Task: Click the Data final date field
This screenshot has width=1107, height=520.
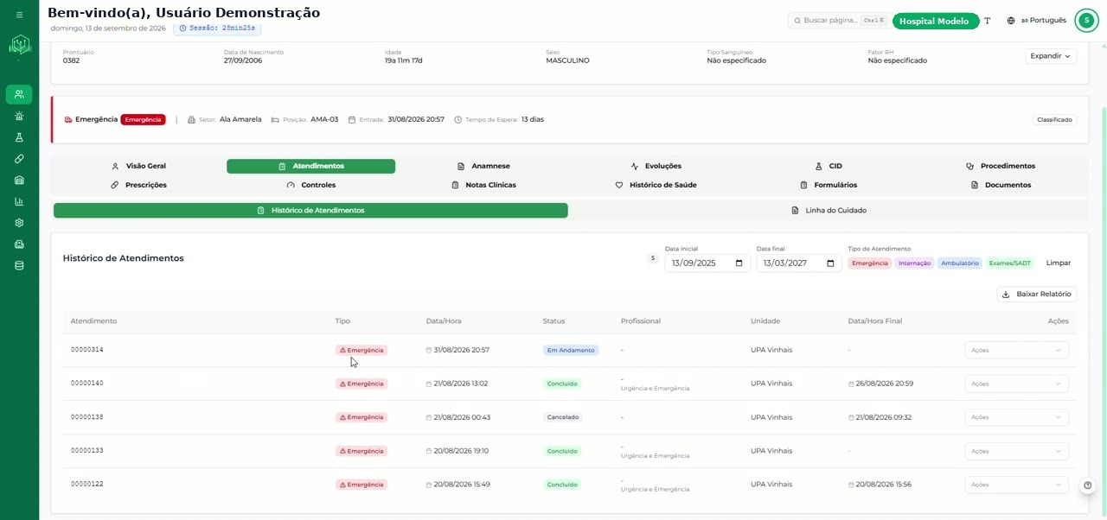Action: [799, 263]
